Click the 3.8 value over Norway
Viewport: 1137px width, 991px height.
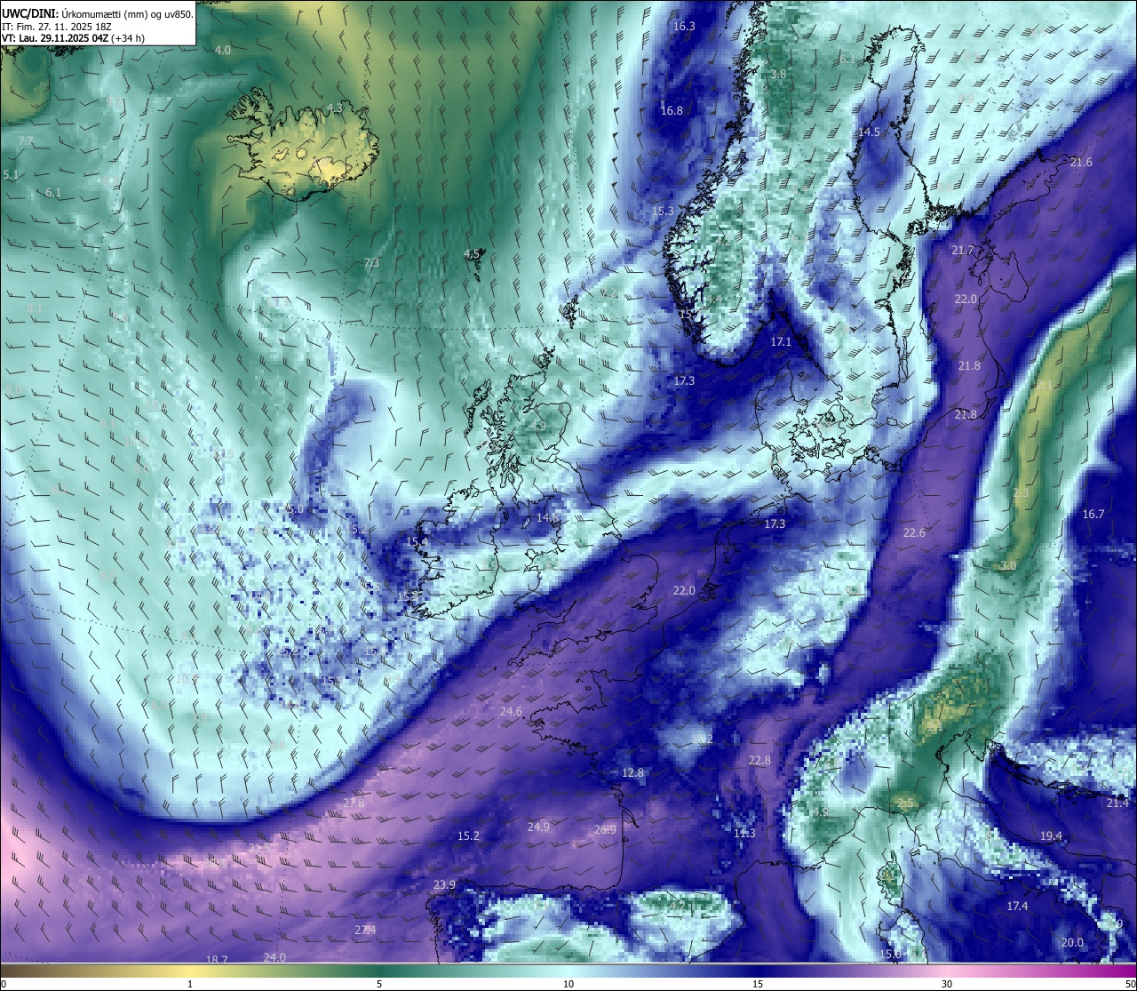[x=778, y=75]
